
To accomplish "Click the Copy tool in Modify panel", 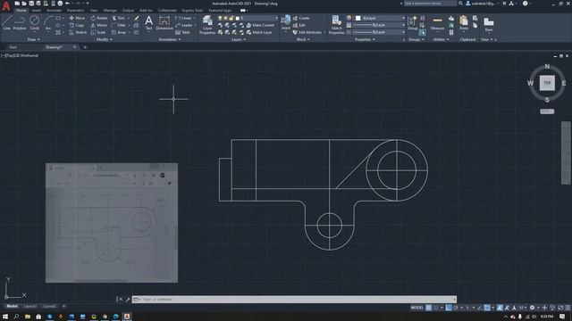I will [77, 25].
